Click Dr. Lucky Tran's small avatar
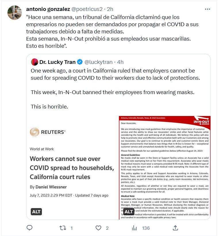Viewport: 220px width, 236px height. pyautogui.click(x=34, y=62)
